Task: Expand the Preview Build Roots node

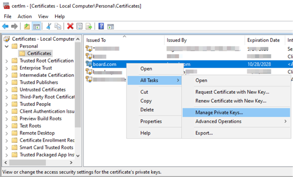Action: pyautogui.click(x=7, y=119)
